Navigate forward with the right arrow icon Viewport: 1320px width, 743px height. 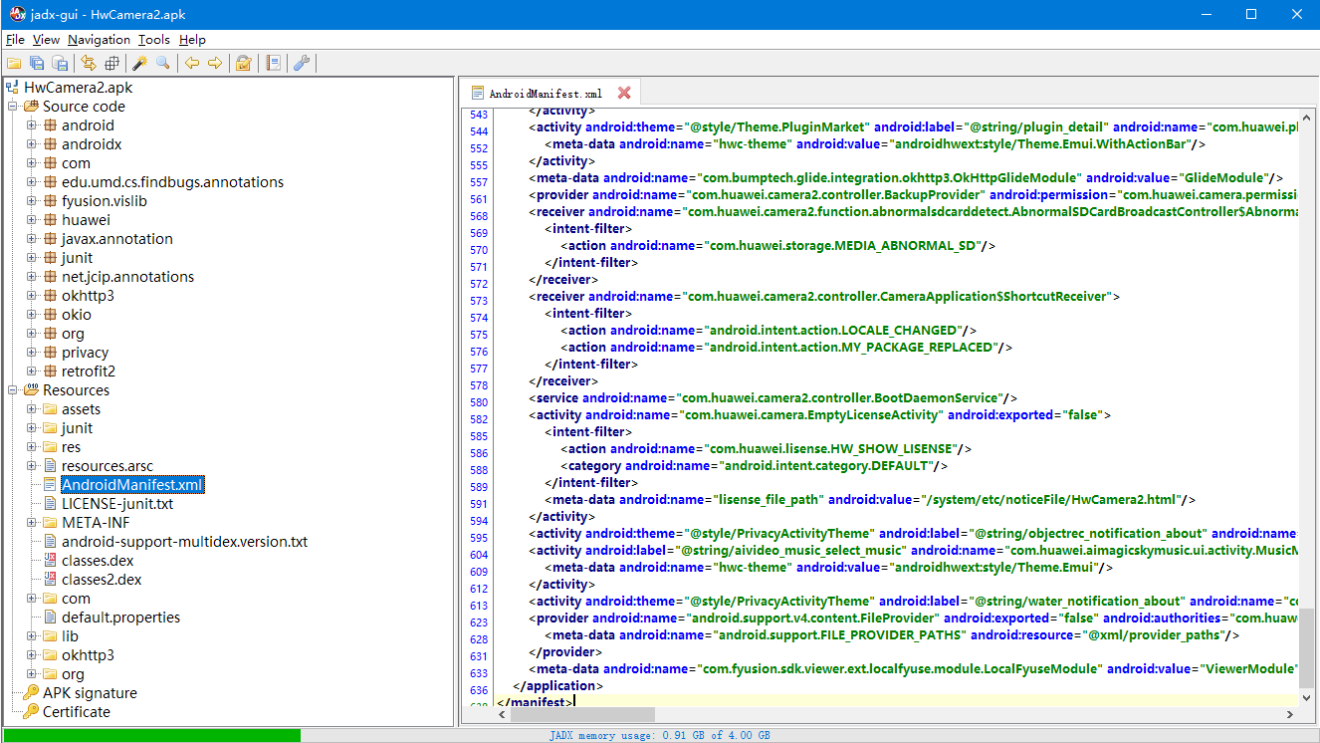point(215,64)
